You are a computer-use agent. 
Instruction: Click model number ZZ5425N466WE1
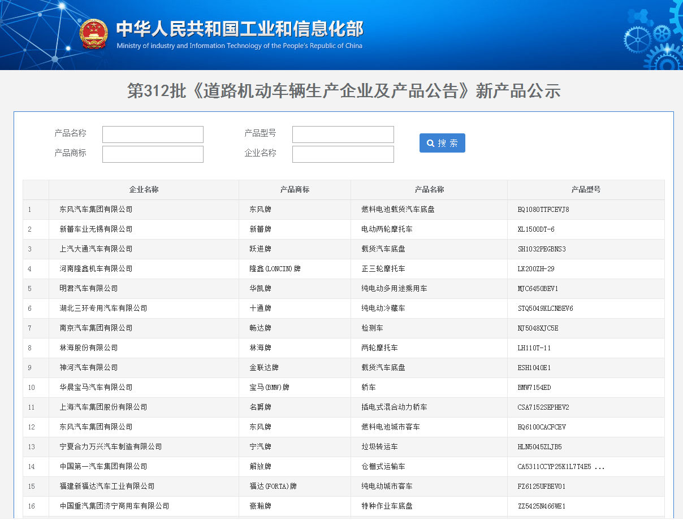[x=542, y=506]
